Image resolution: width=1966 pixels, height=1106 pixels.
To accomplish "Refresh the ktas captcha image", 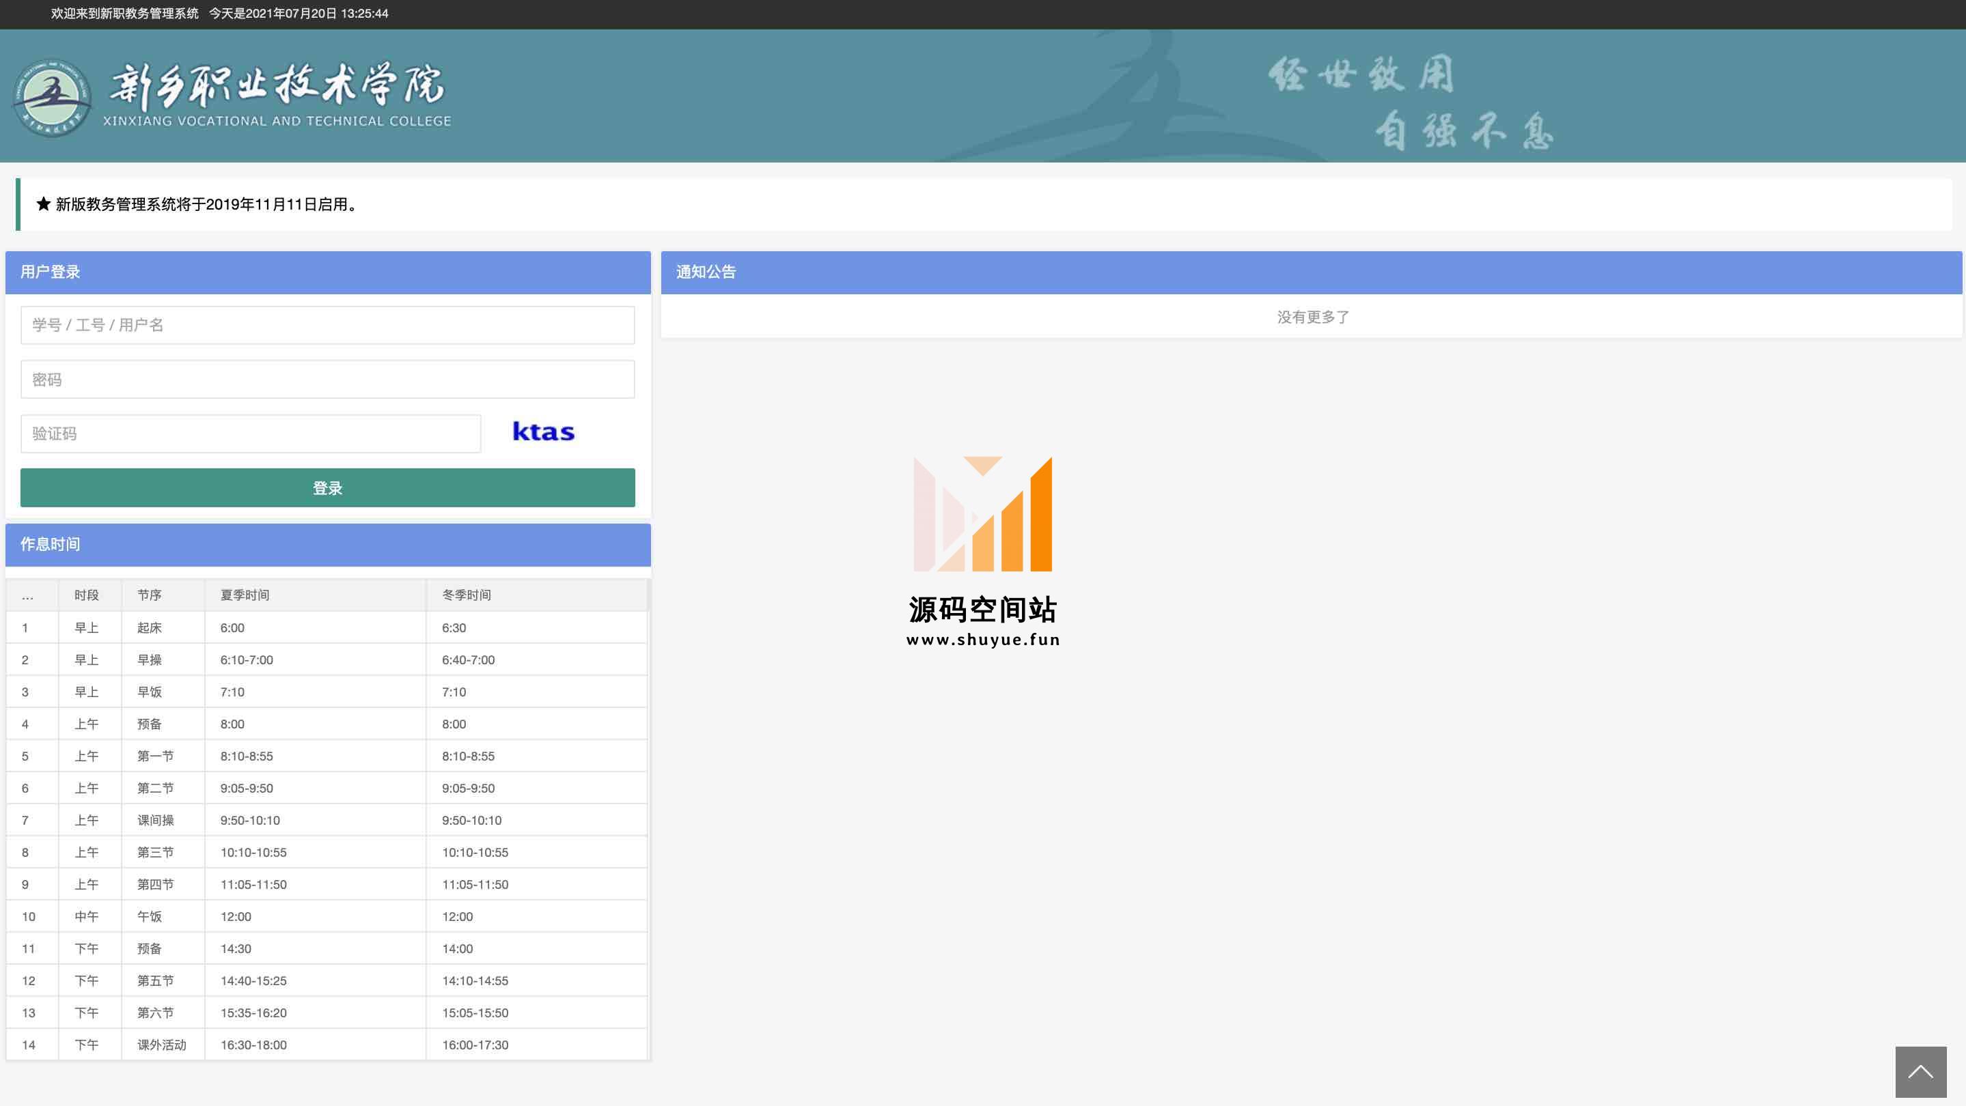I will pyautogui.click(x=543, y=431).
